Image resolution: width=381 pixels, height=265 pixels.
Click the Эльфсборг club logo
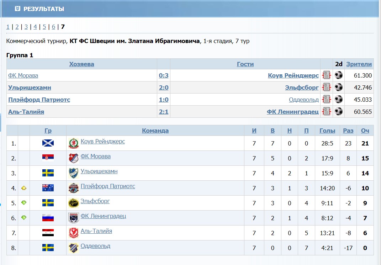click(74, 203)
